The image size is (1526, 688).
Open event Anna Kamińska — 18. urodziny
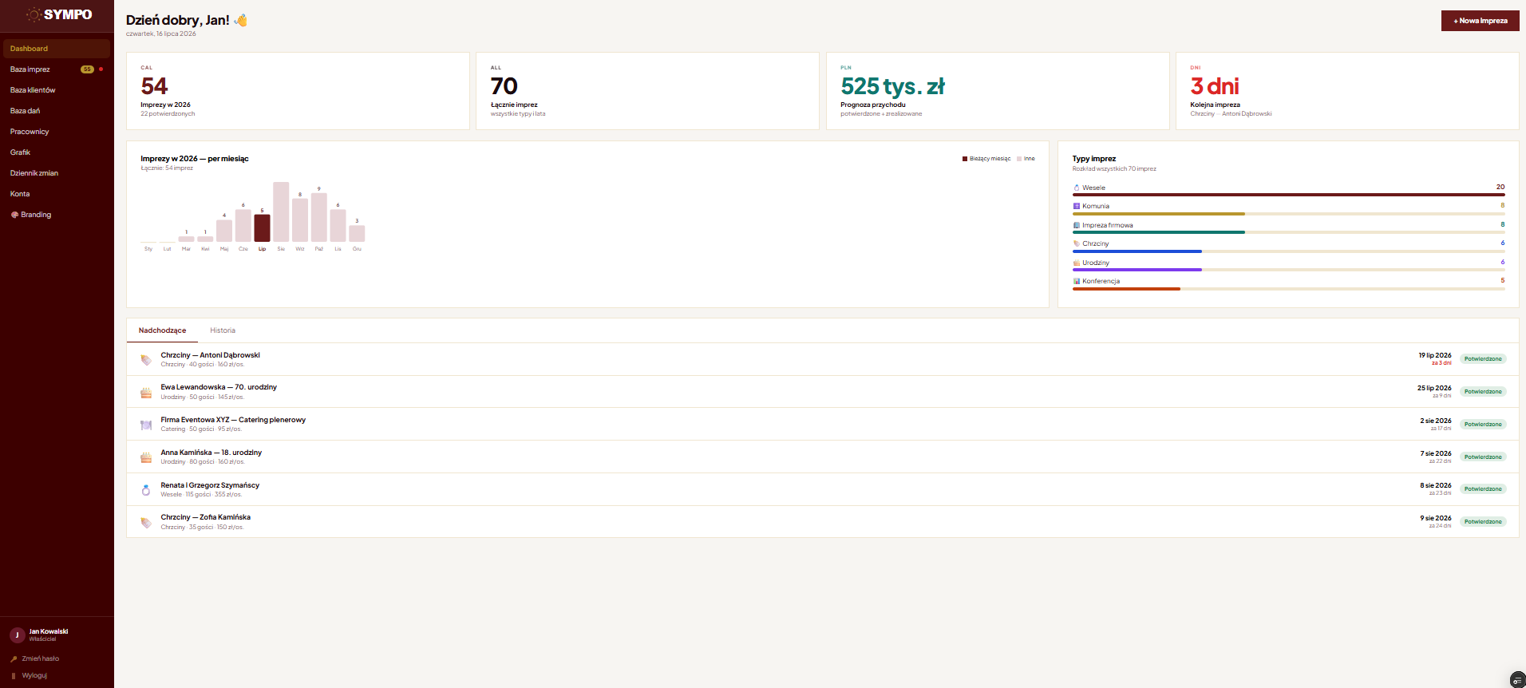click(x=822, y=457)
